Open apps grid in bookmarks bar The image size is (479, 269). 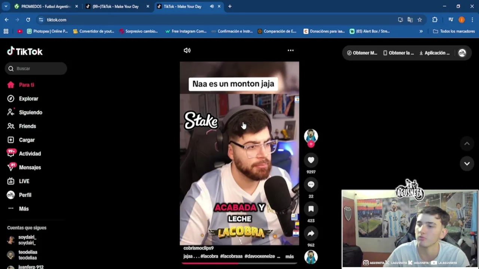(x=6, y=31)
